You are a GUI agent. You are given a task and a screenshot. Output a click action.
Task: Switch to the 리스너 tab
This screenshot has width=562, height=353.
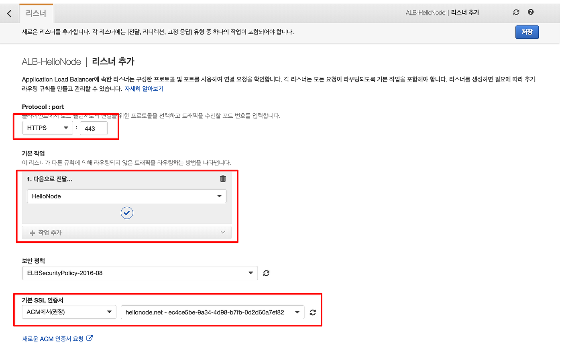click(x=36, y=13)
